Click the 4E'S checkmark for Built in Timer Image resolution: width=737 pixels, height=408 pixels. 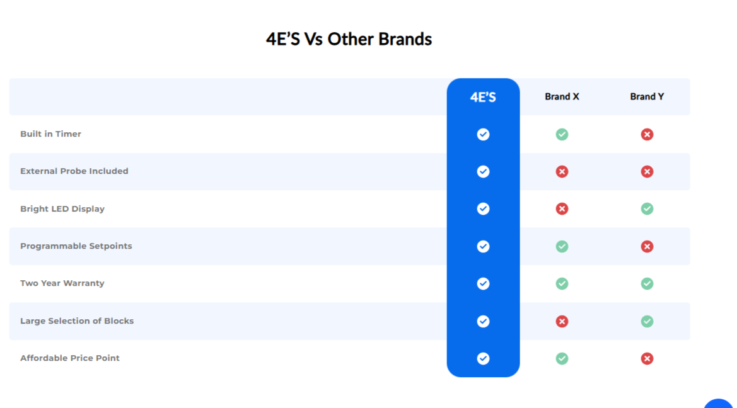point(483,134)
